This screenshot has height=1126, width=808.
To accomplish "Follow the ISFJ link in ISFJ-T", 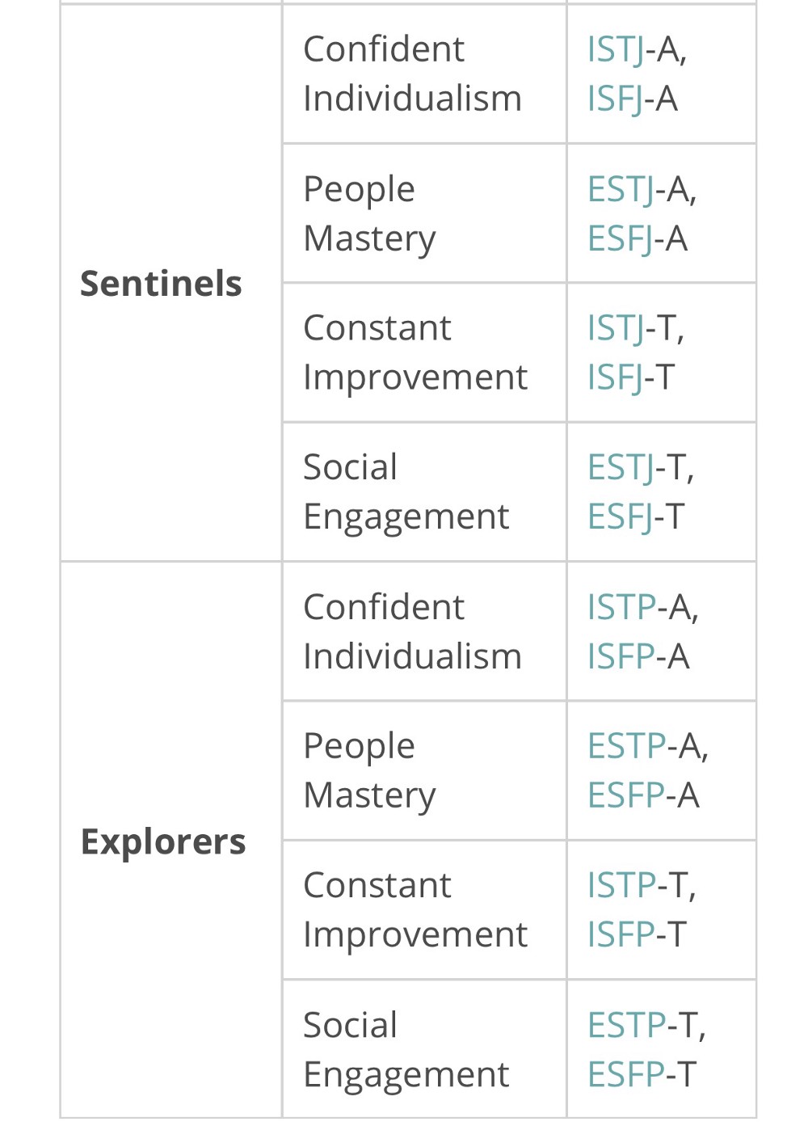I will pos(615,377).
